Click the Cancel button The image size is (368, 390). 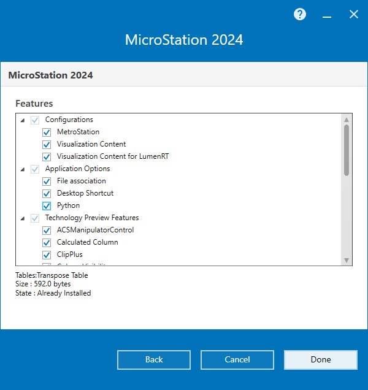(237, 360)
